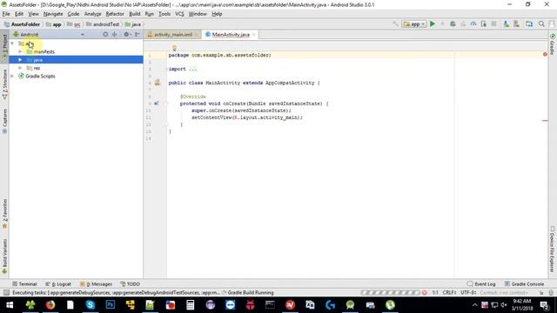Click the collapse-all icon in Project panel
Image resolution: width=557 pixels, height=313 pixels.
click(114, 35)
